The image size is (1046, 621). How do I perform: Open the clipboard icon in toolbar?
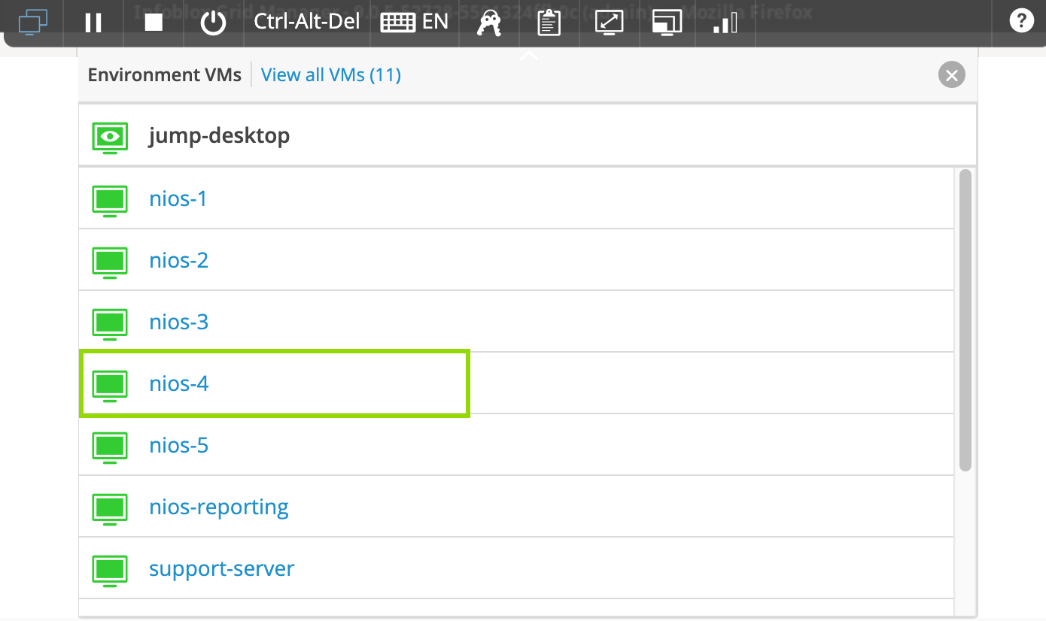pos(549,23)
